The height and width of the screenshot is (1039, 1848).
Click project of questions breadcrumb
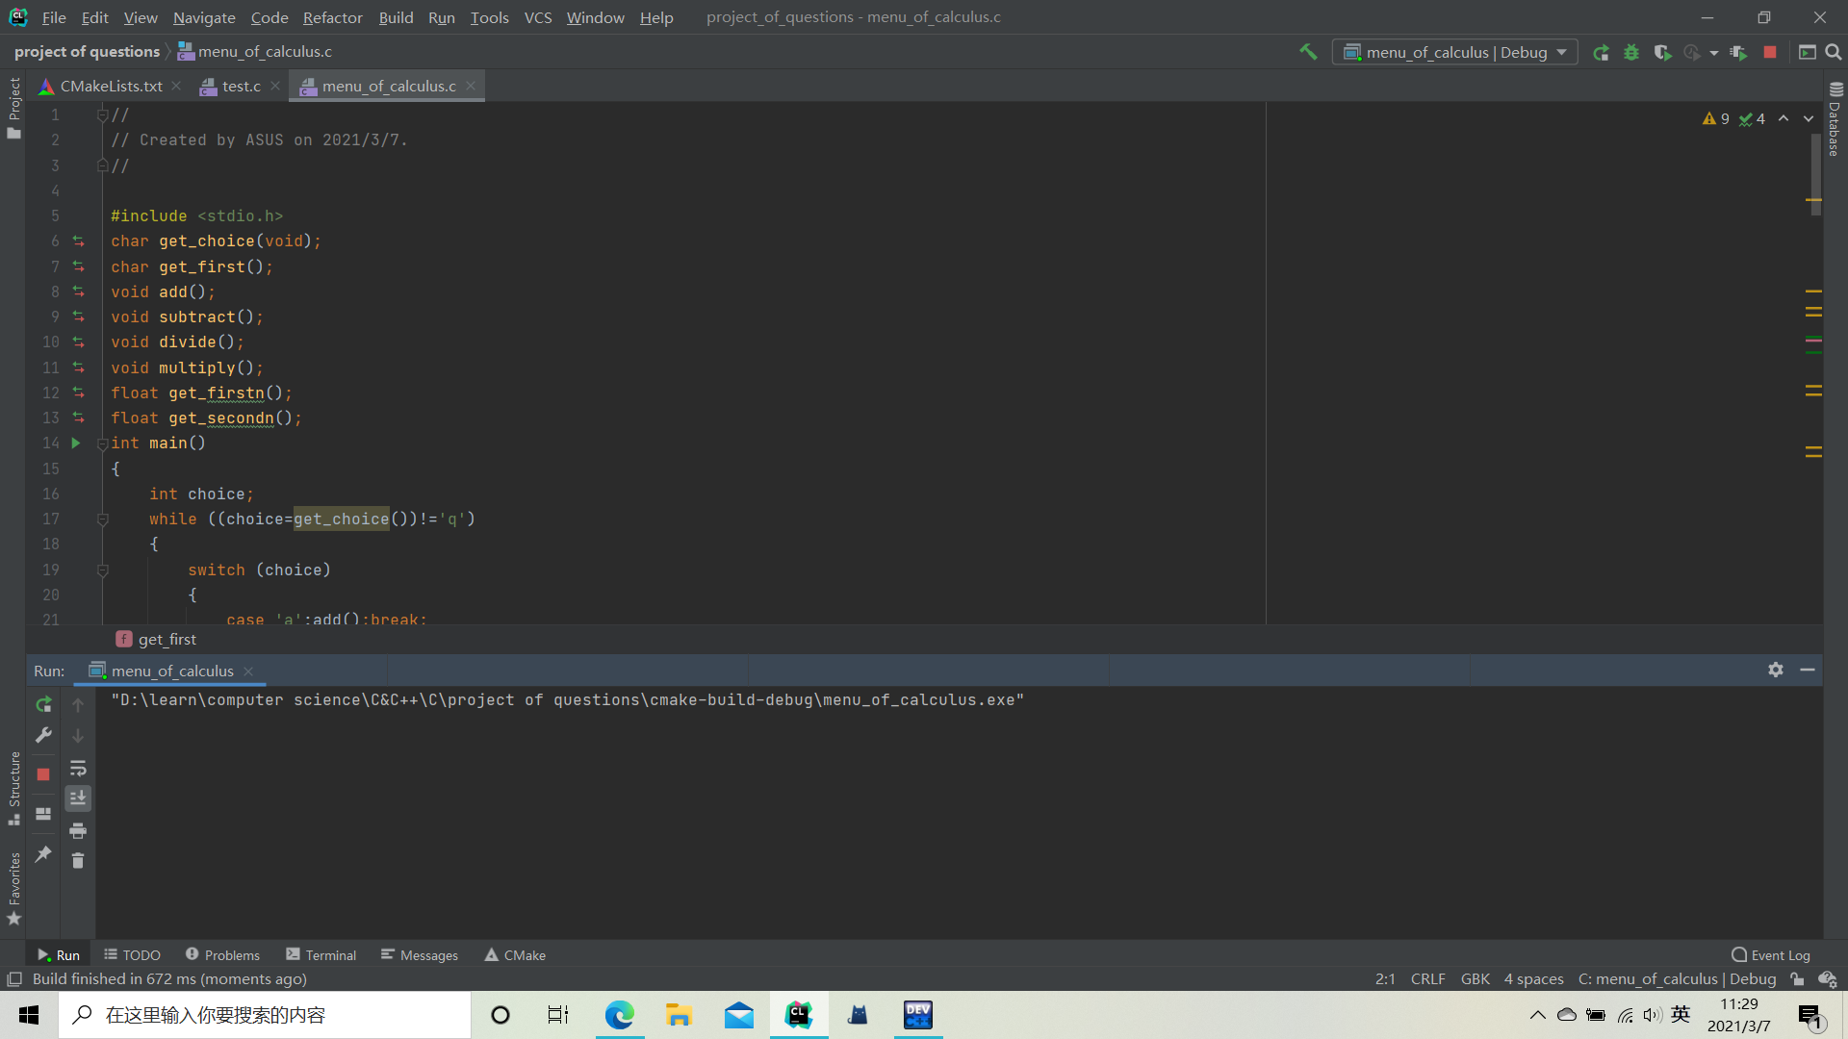87,52
